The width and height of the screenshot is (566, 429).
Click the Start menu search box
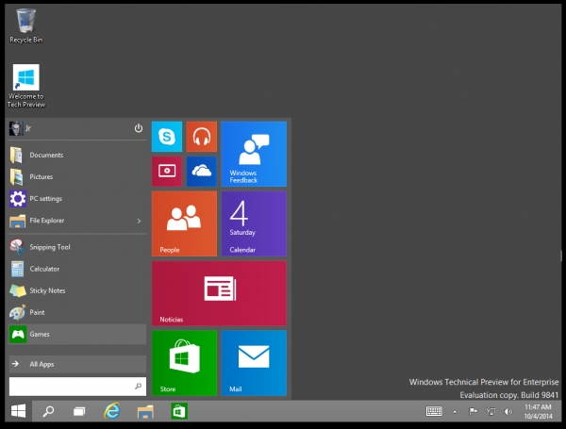click(77, 387)
